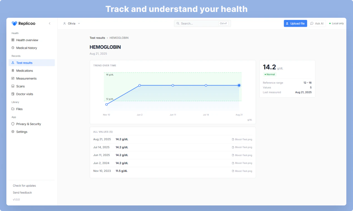Select the Jun 2 chart data point
Viewport: 353px width, 211px height.
click(x=140, y=85)
